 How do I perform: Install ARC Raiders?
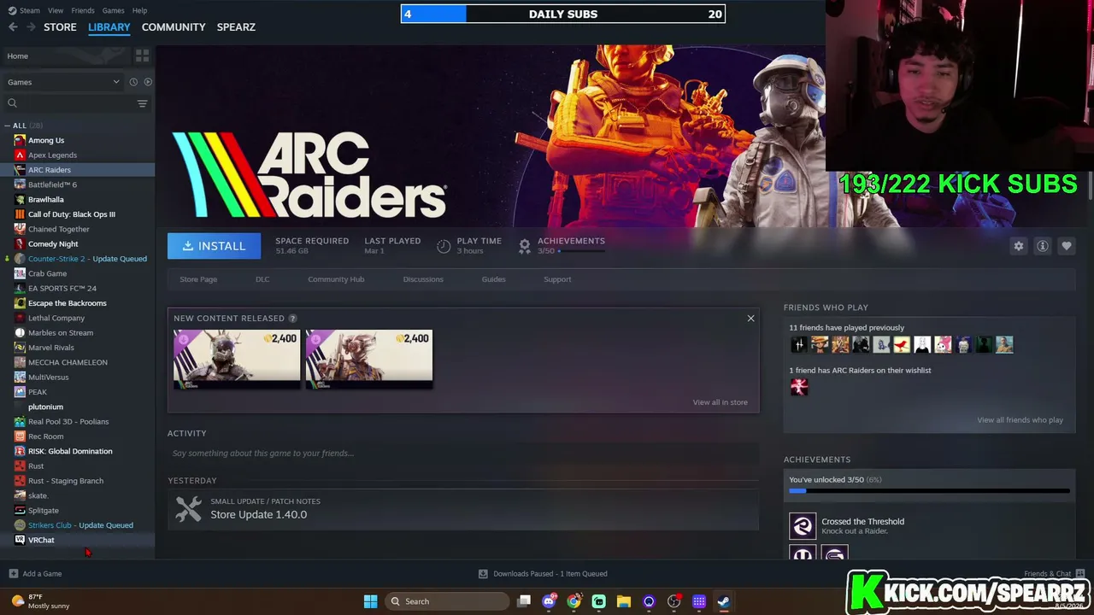(x=214, y=246)
